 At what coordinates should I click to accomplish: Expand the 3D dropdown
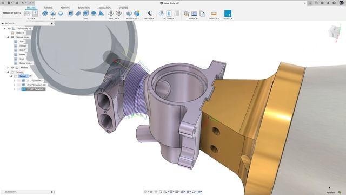point(85,19)
